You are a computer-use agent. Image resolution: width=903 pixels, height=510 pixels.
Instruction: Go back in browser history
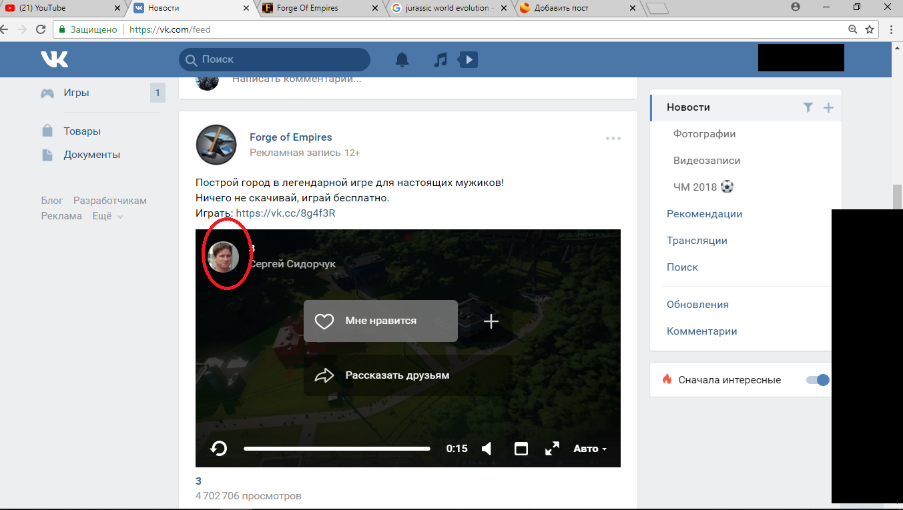(3, 29)
